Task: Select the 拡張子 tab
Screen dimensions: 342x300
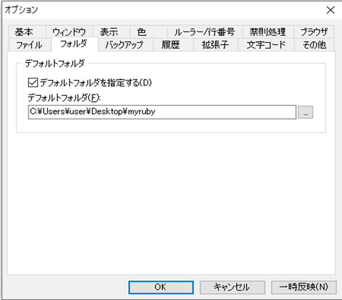Action: pos(213,45)
